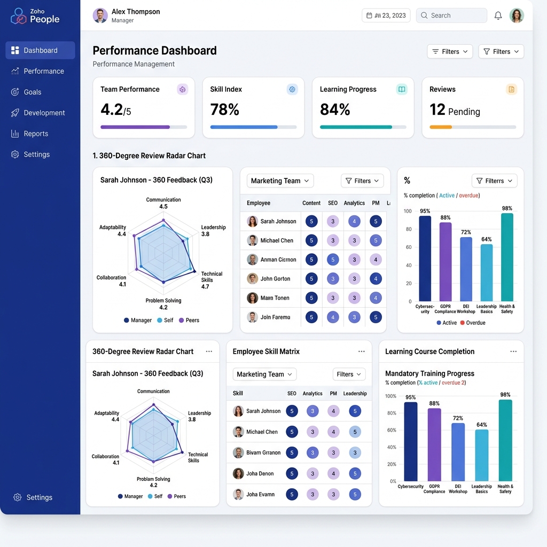Viewport: 547px width, 547px height.
Task: Open more options for Learning Course Completion
Action: point(513,351)
